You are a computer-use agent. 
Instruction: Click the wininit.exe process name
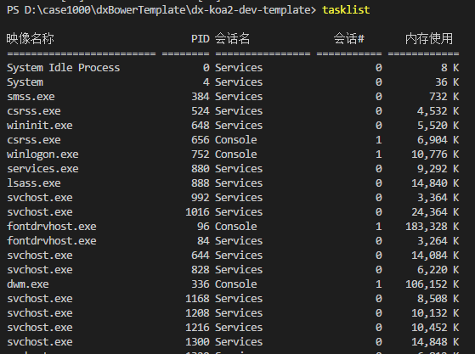[x=40, y=126]
